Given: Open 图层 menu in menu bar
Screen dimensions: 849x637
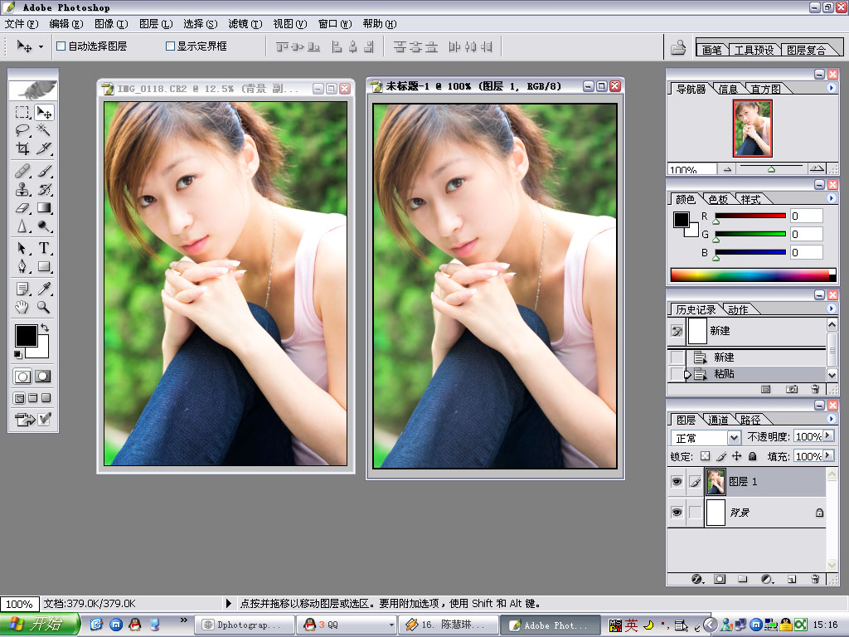Looking at the screenshot, I should (x=156, y=24).
